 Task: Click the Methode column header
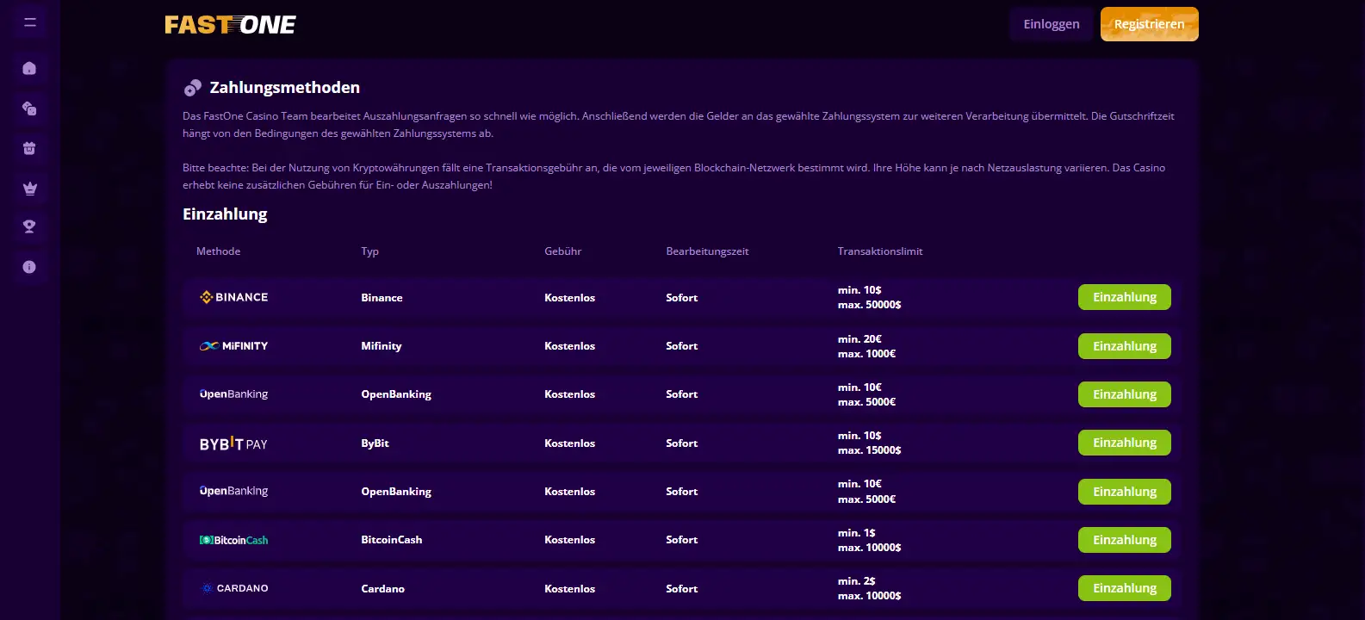point(218,251)
